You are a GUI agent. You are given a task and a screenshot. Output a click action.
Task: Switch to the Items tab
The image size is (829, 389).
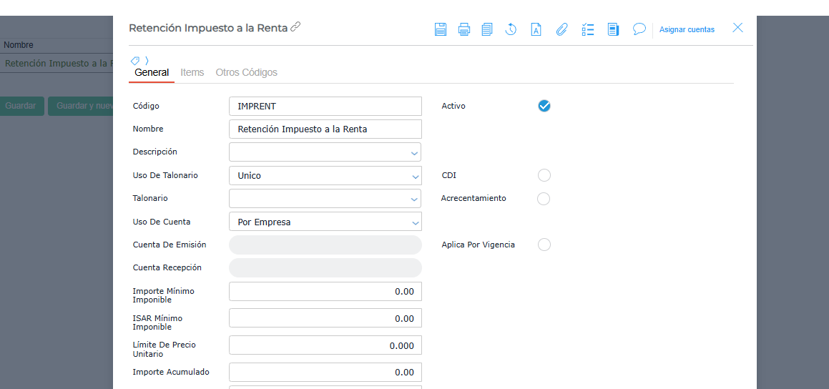(x=192, y=72)
